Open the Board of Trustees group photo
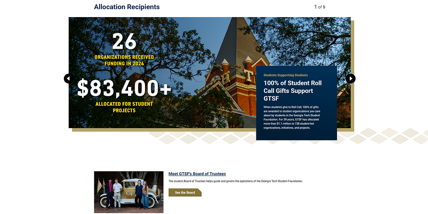Viewport: 428px width, 214px height. coord(129,192)
